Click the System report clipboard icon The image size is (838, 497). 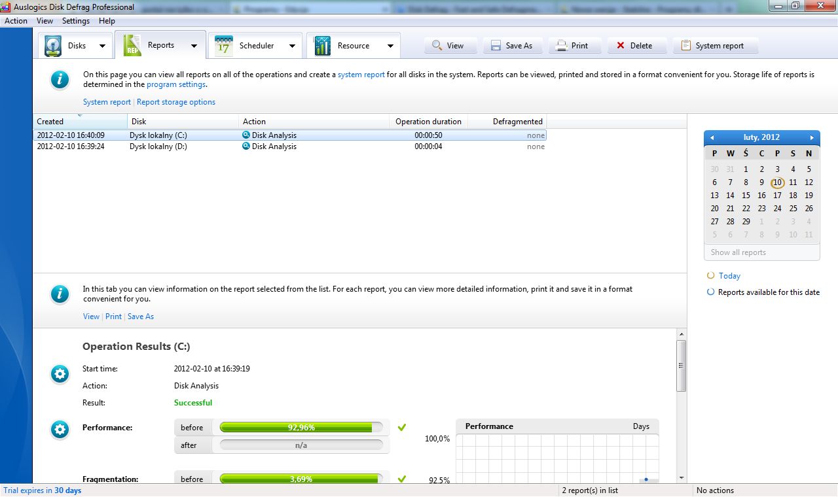[685, 46]
